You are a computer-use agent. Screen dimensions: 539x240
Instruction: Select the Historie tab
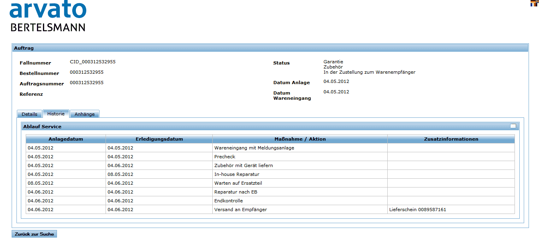56,114
